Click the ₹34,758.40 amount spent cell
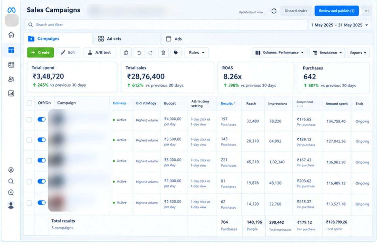Viewport: 378px width, 245px height. click(336, 121)
